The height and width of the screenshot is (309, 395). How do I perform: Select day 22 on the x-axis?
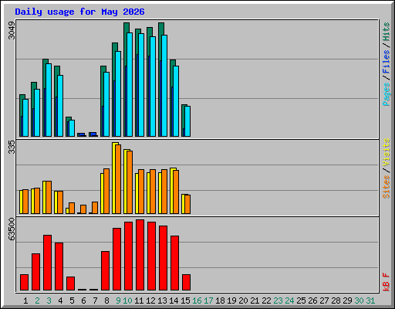pos(266,301)
